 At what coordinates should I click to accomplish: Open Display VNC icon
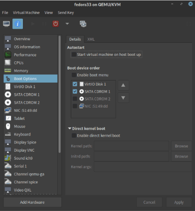pos(8,150)
